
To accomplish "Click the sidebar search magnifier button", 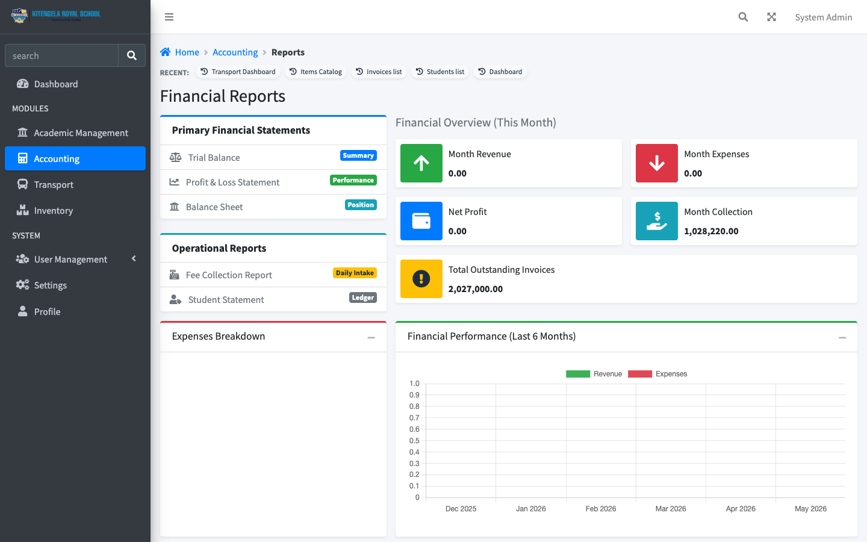I will pyautogui.click(x=132, y=55).
